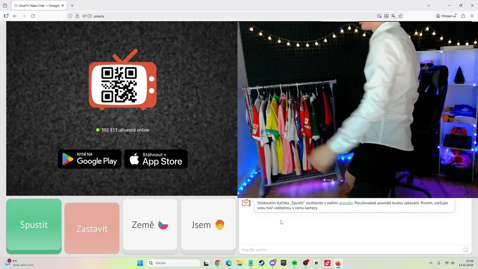Image resolution: width=478 pixels, height=269 pixels.
Task: Open the Notepad icon in the taskbar
Action: point(251,263)
